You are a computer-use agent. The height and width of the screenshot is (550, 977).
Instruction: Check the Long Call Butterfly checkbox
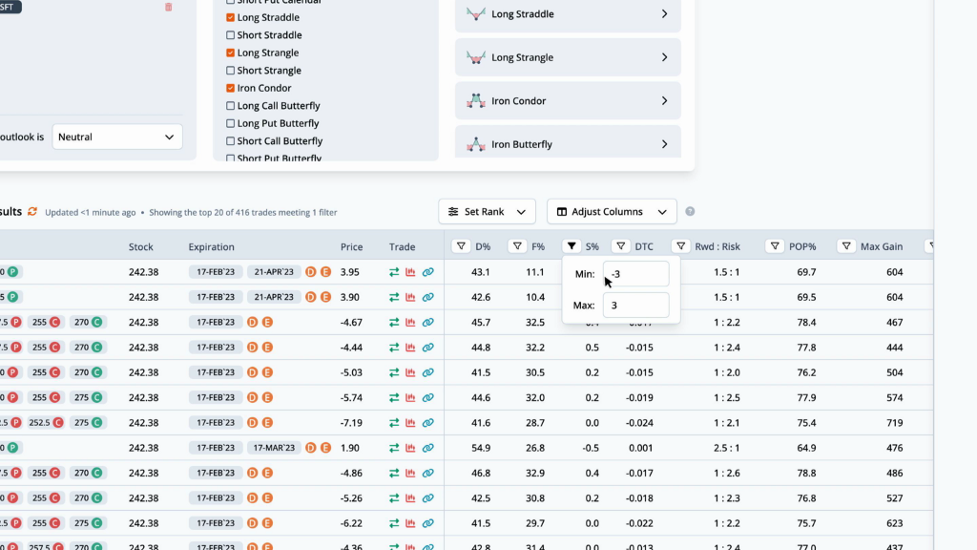tap(231, 106)
